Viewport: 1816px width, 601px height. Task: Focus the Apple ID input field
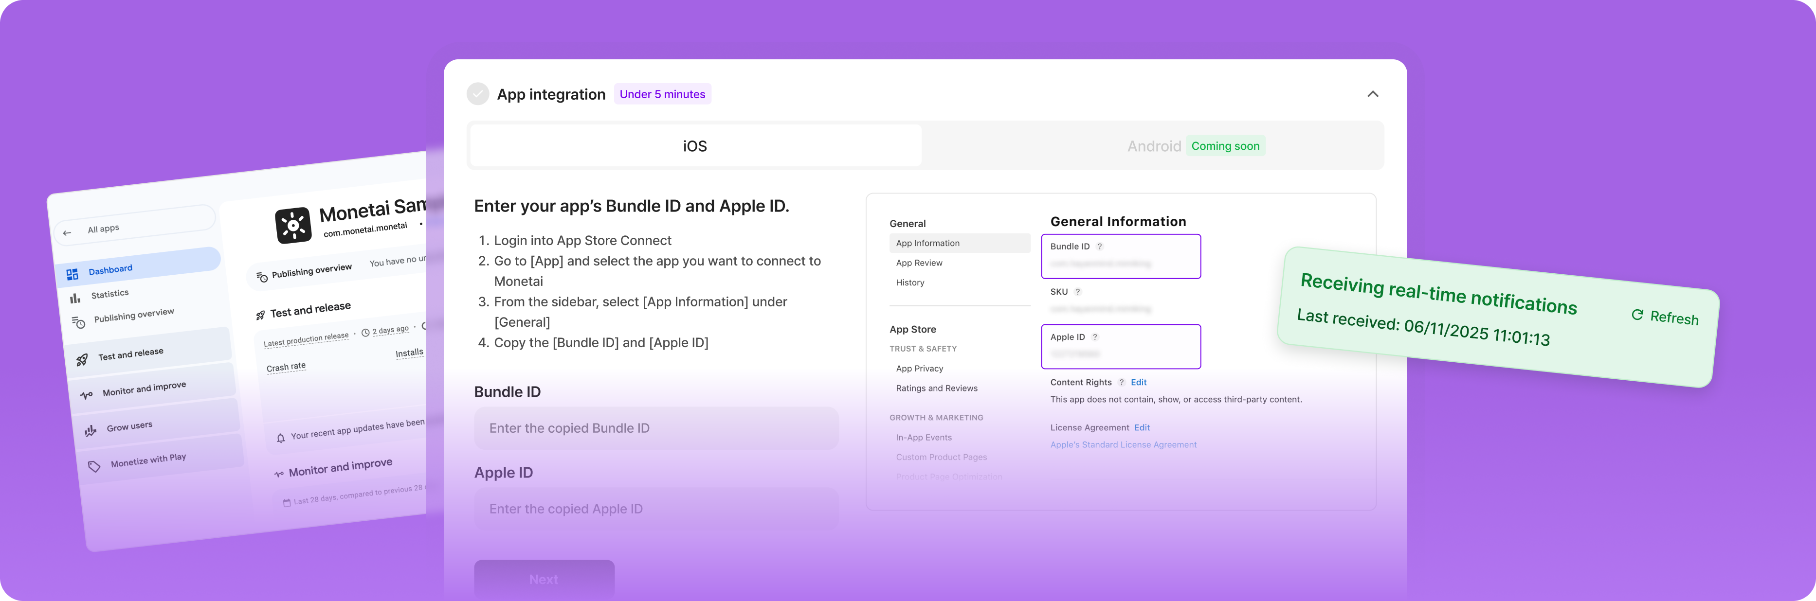[656, 509]
